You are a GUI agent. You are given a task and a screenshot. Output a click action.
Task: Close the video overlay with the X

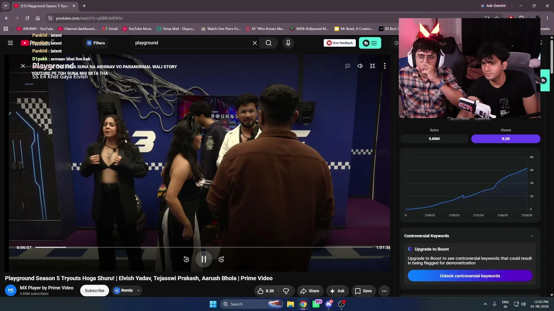coord(23,66)
